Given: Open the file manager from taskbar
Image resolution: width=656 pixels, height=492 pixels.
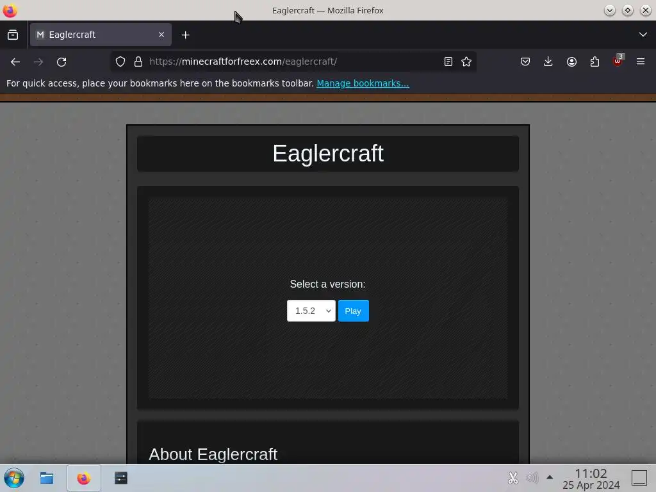Looking at the screenshot, I should (x=47, y=478).
